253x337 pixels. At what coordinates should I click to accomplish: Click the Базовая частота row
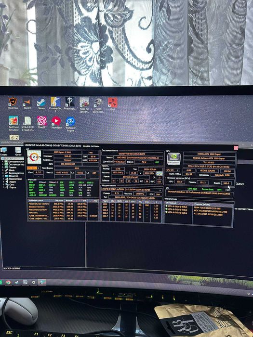click(x=63, y=207)
